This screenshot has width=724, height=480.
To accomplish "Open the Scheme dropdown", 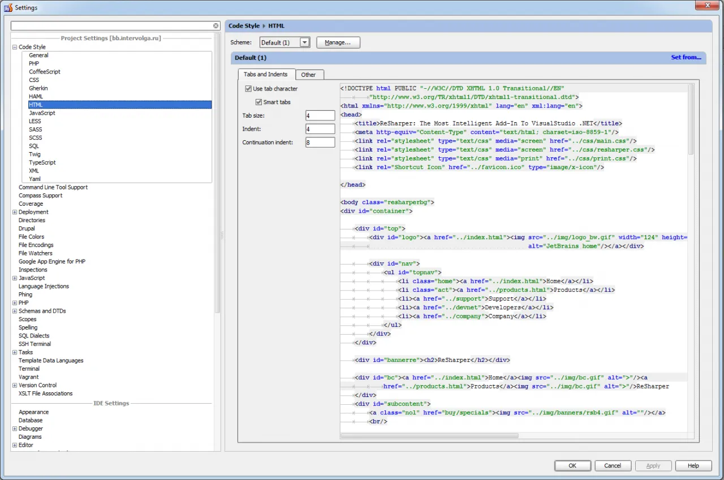I will pyautogui.click(x=305, y=42).
